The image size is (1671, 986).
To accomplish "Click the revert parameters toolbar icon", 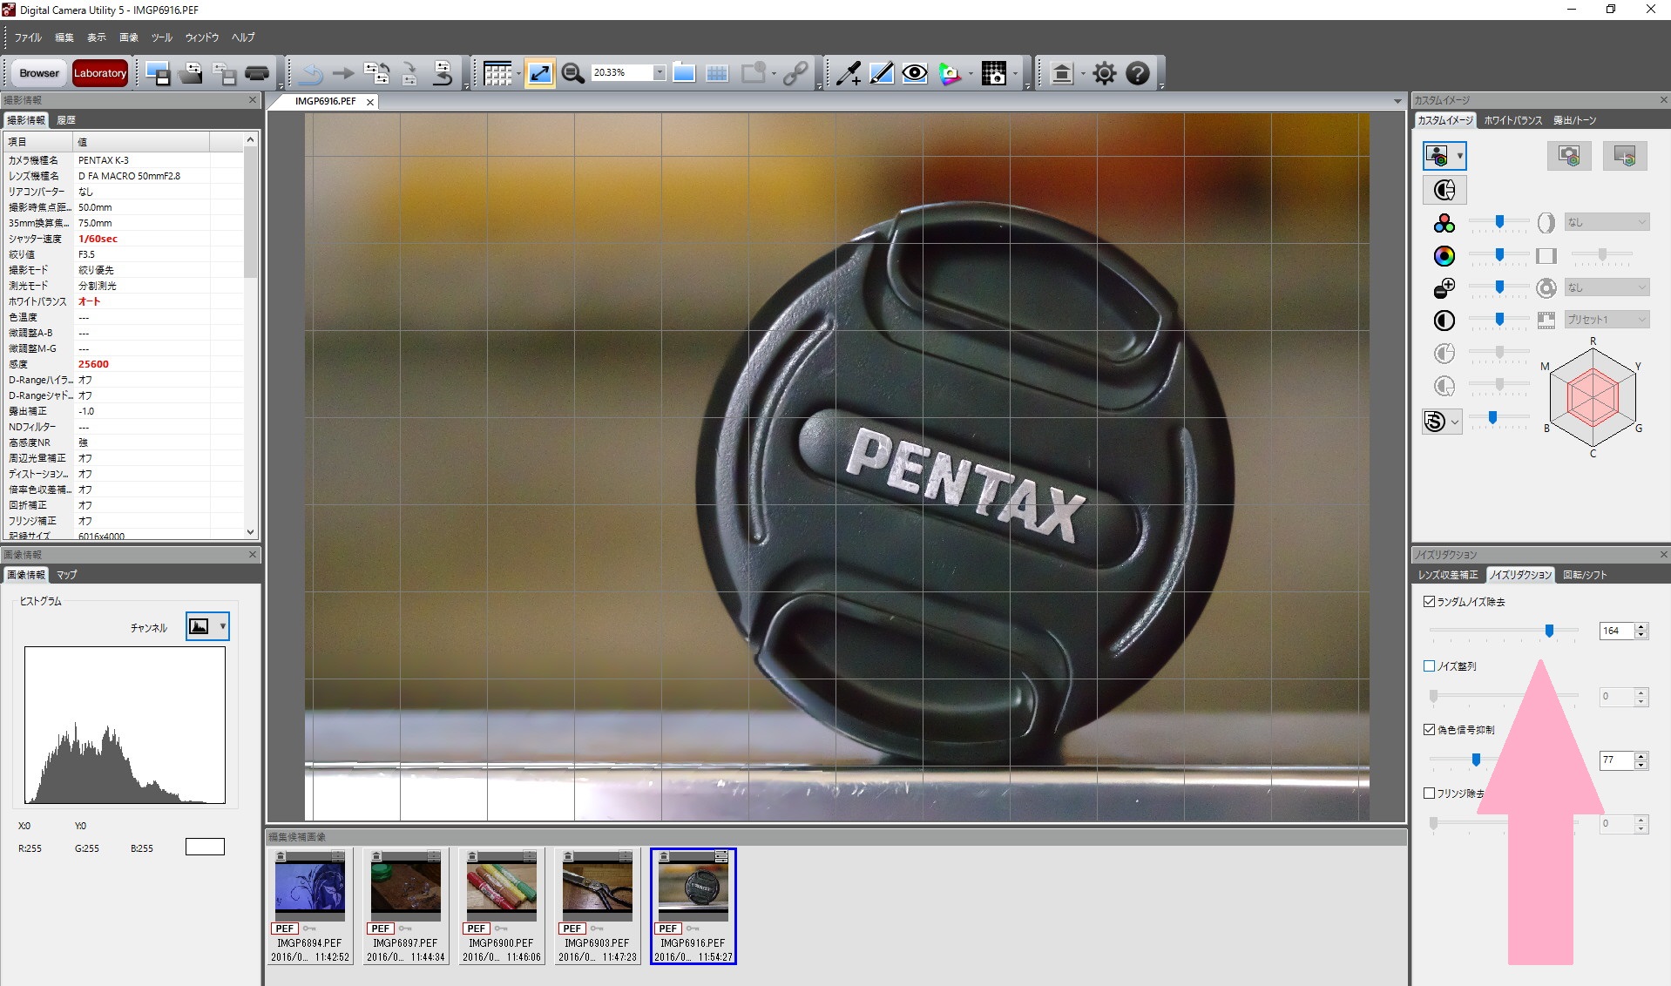I will pos(443,73).
